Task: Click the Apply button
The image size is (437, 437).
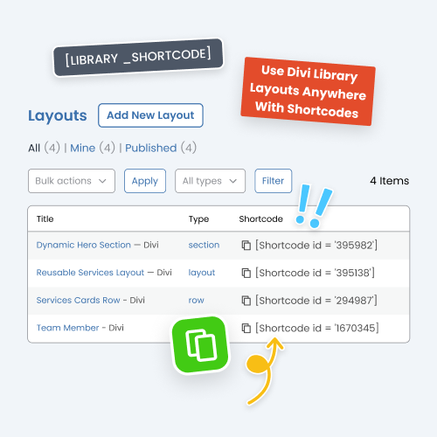Action: tap(145, 181)
